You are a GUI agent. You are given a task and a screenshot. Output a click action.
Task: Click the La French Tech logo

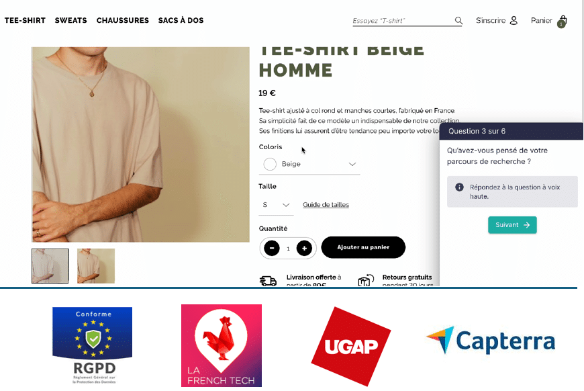pos(222,345)
